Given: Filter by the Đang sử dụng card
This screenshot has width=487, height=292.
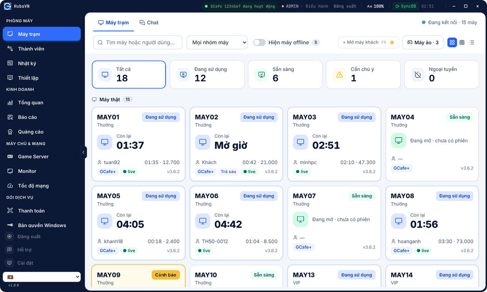Looking at the screenshot, I should pyautogui.click(x=207, y=74).
